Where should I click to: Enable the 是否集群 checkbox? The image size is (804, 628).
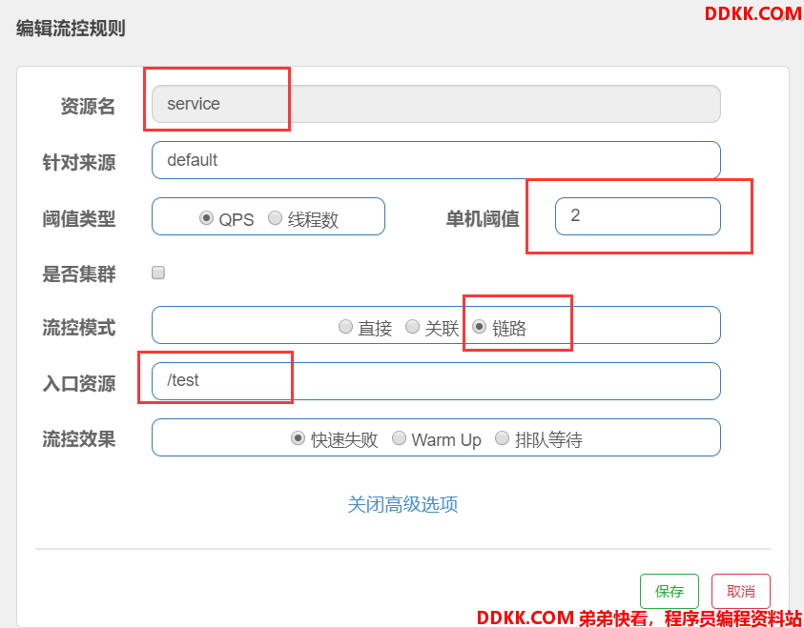point(158,273)
